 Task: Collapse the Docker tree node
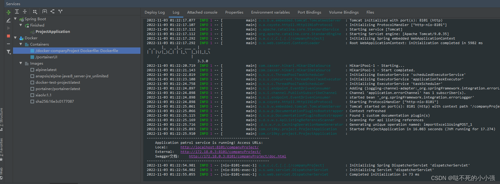coord(15,38)
